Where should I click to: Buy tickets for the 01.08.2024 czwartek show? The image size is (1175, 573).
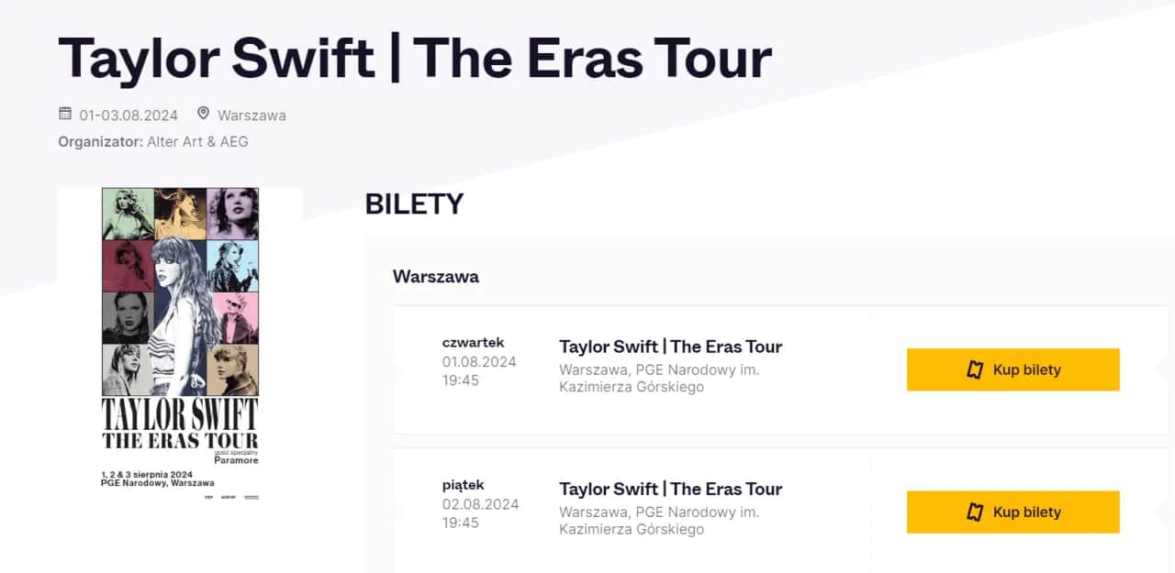pos(1013,369)
